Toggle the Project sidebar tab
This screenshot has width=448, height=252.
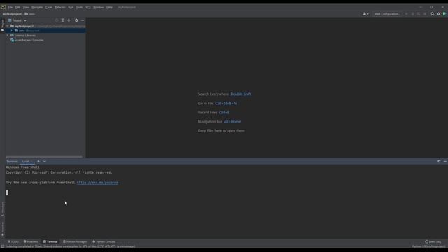[x=3, y=25]
